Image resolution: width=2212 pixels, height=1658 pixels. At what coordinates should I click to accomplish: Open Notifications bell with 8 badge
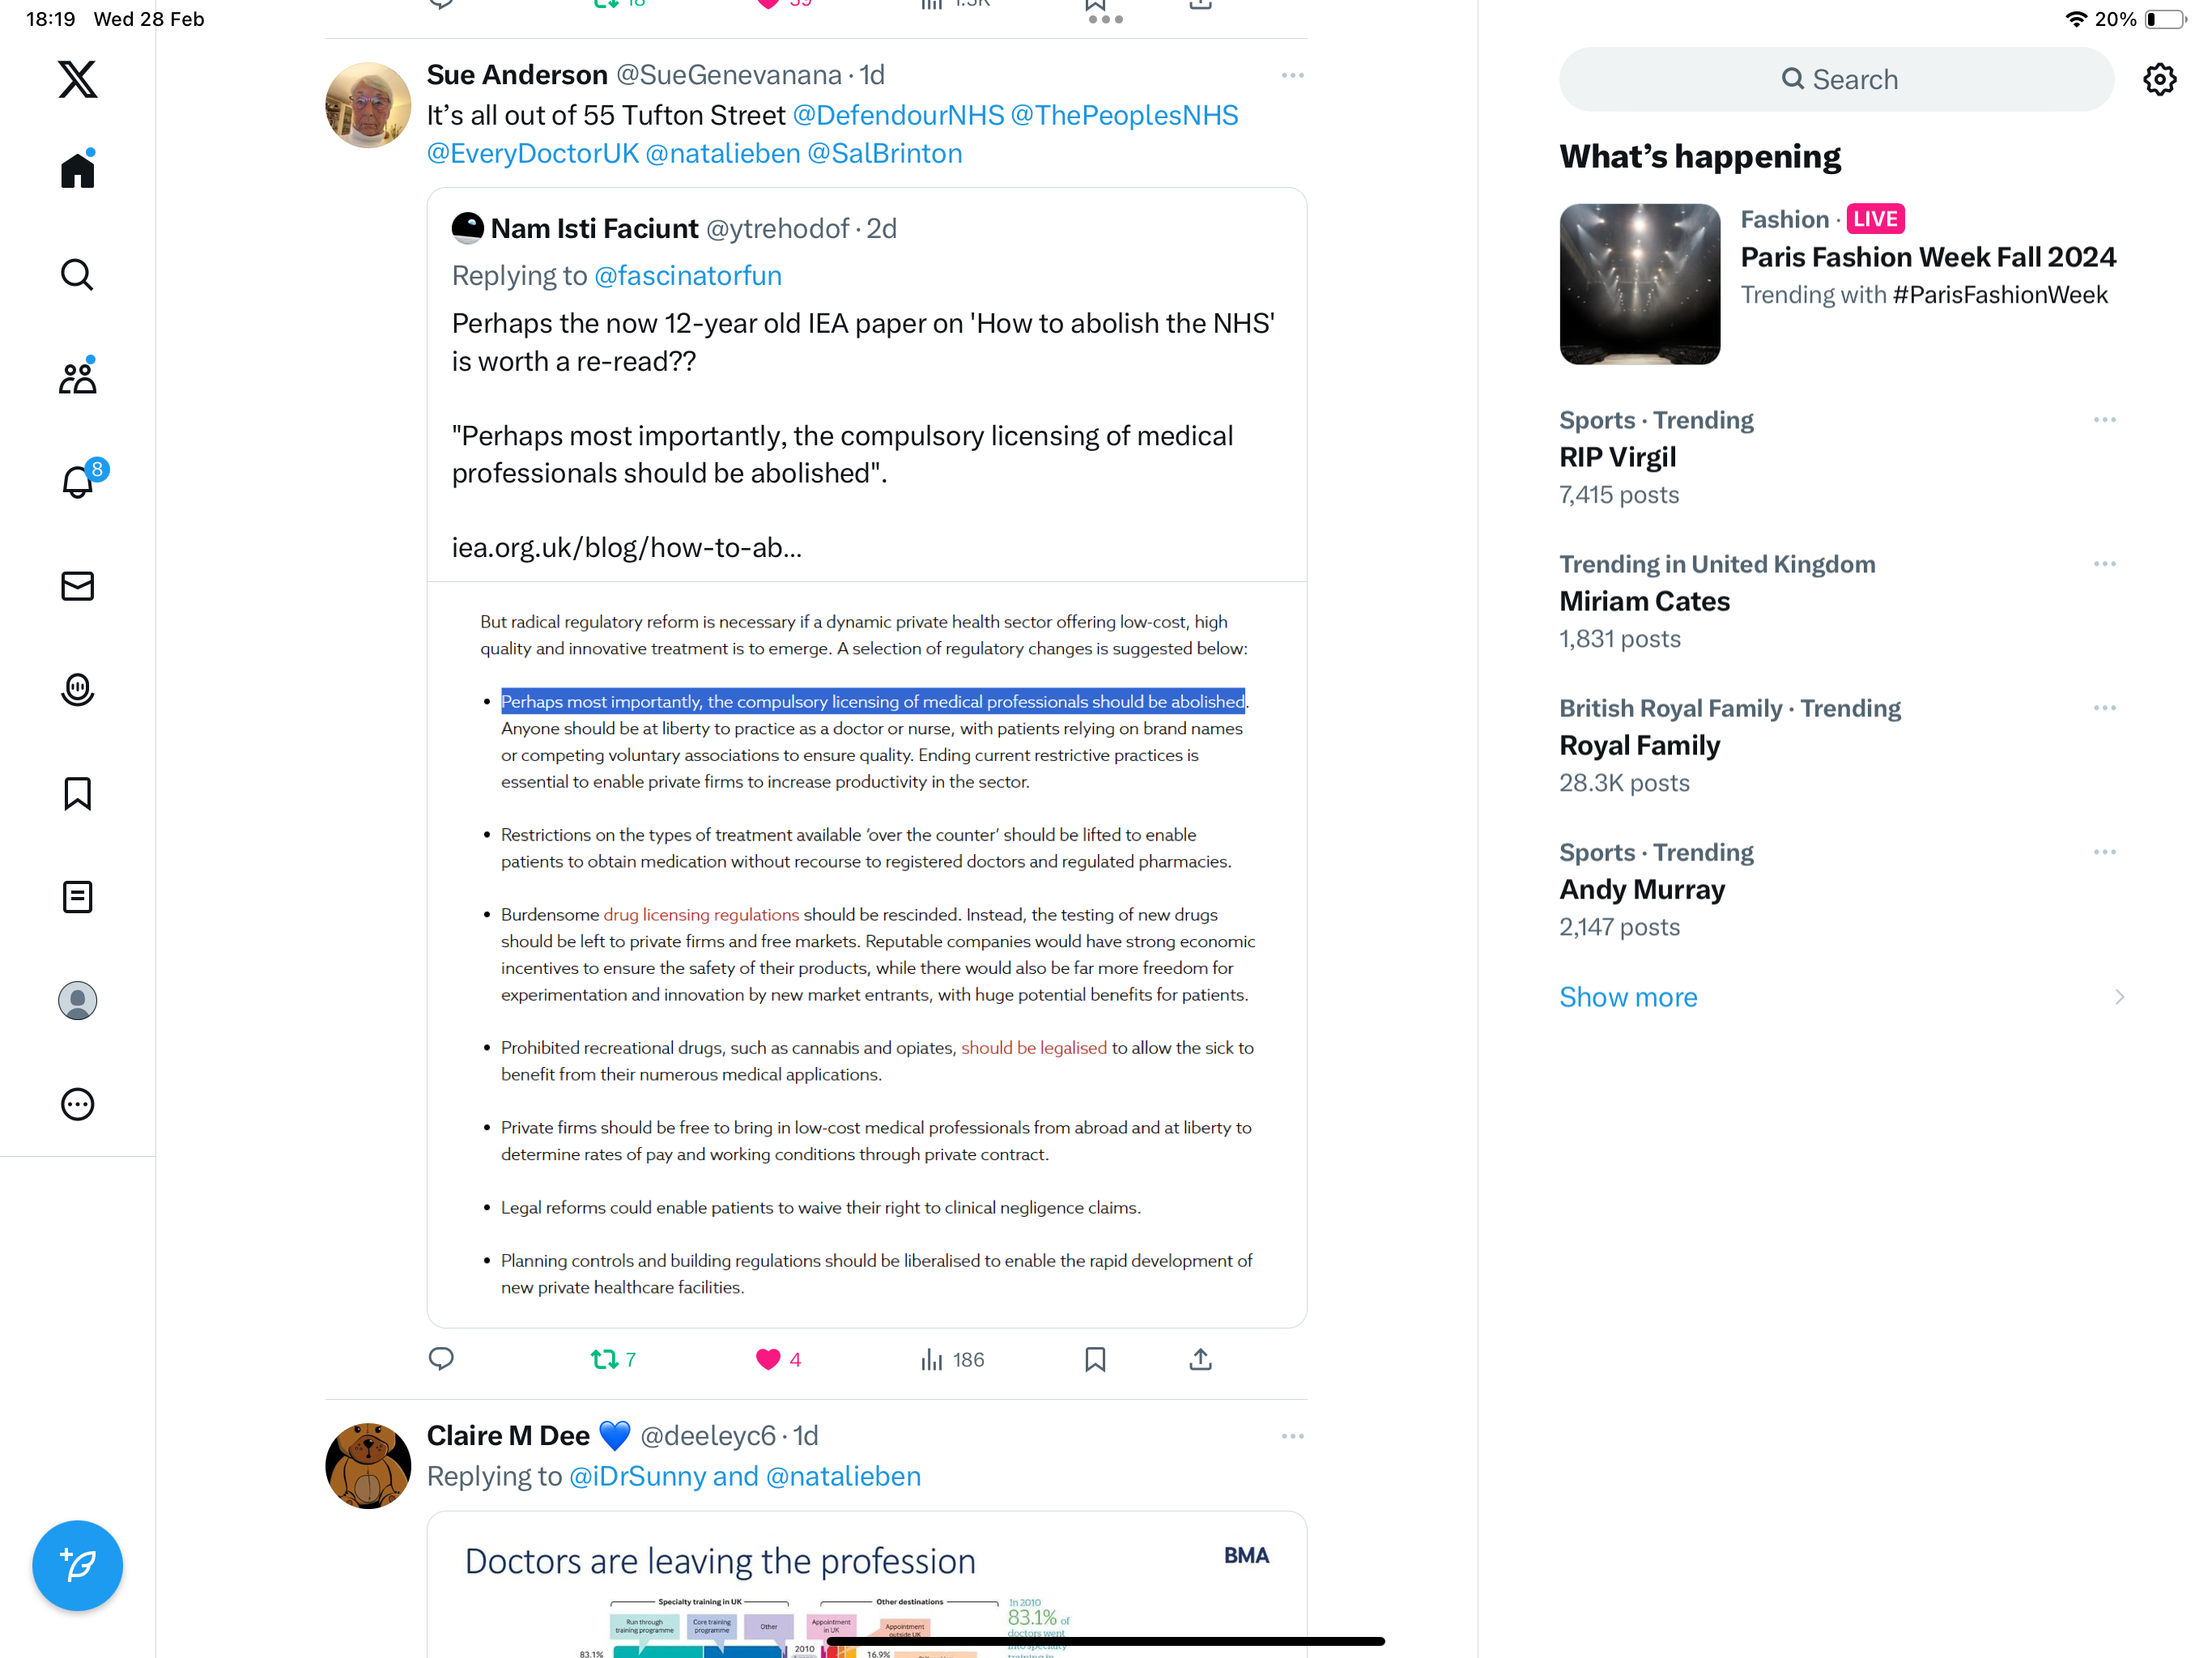(79, 481)
